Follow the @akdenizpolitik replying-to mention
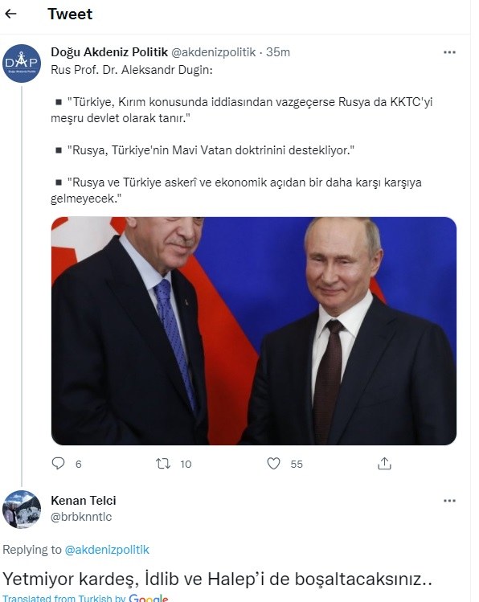The image size is (479, 602). point(107,550)
